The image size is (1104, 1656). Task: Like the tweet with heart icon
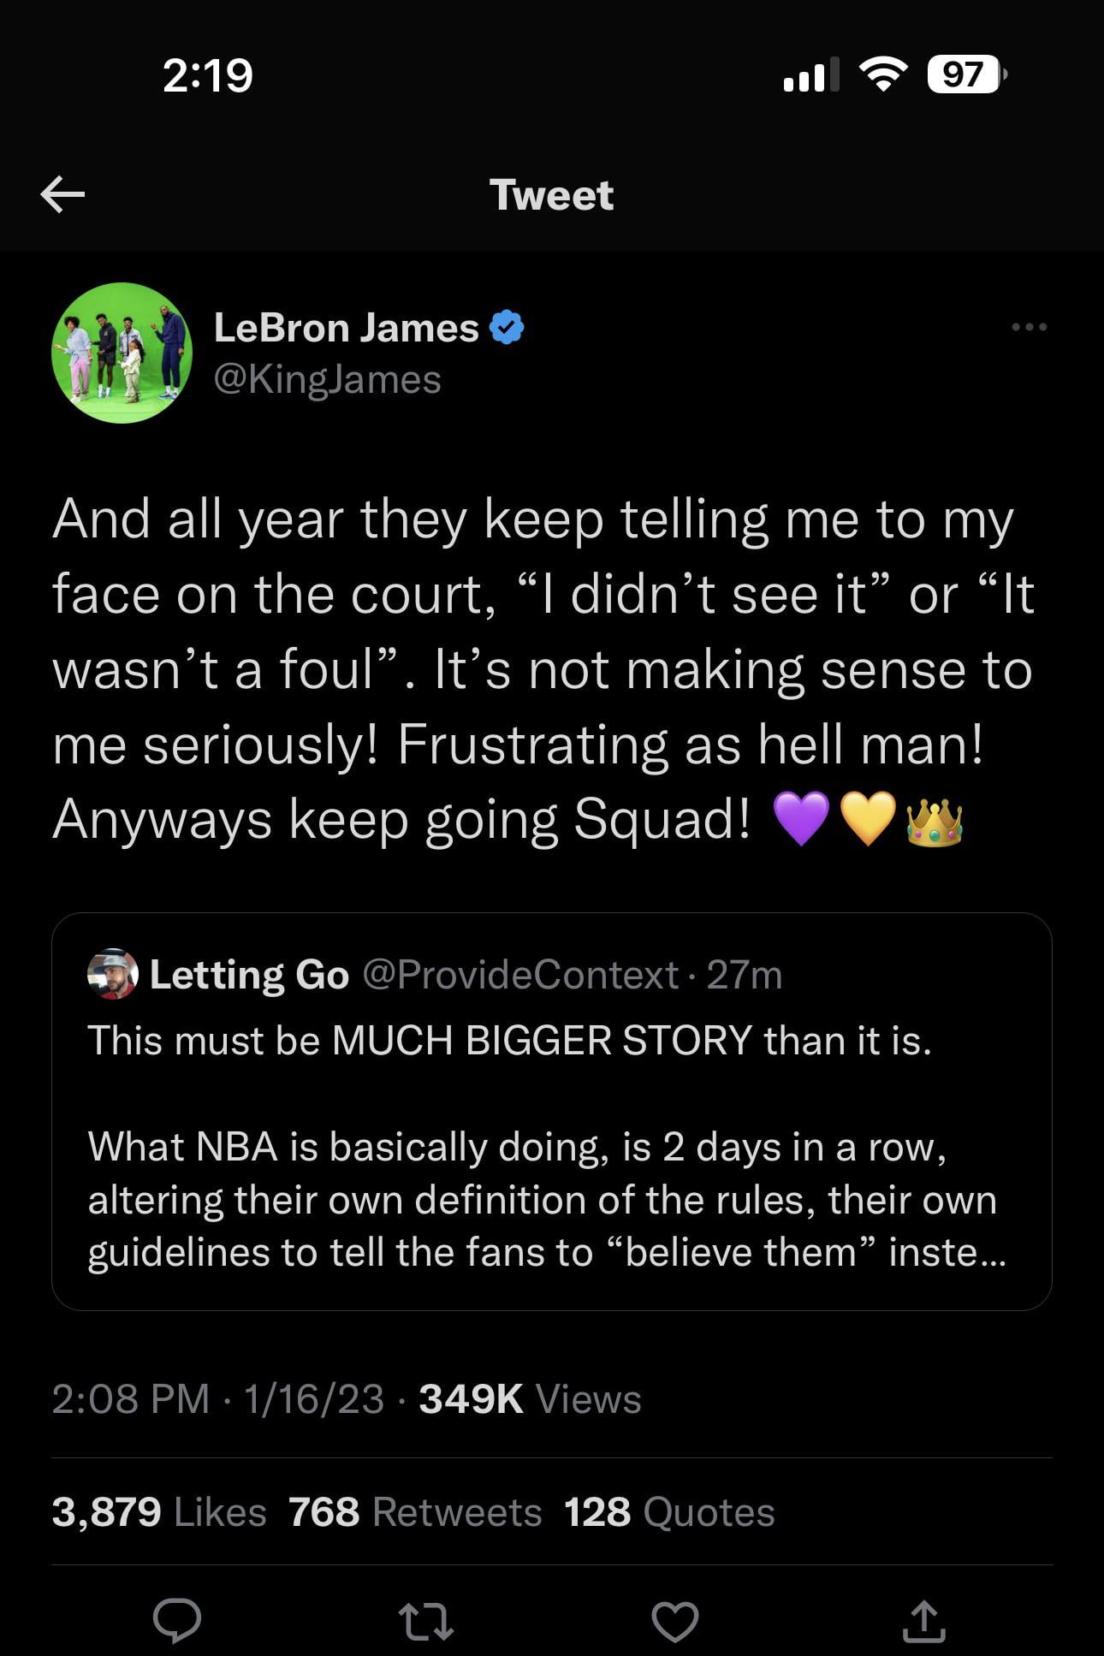point(675,1622)
